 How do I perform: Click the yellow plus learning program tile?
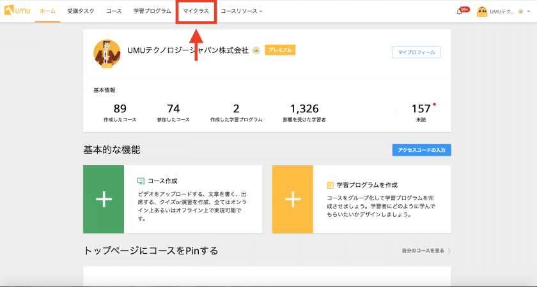point(293,199)
